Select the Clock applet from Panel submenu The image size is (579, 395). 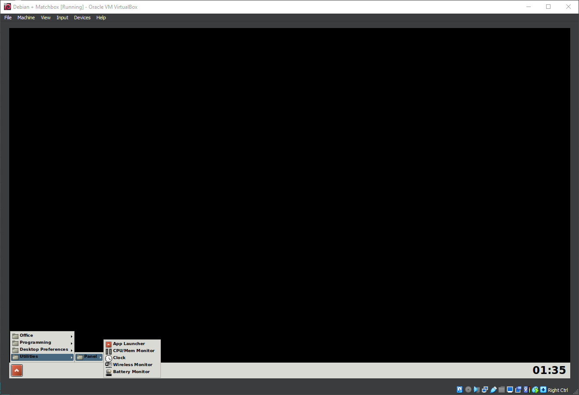point(118,357)
